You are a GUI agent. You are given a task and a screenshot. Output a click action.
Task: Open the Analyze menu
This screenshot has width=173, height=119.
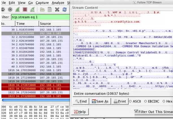tap(58, 3)
